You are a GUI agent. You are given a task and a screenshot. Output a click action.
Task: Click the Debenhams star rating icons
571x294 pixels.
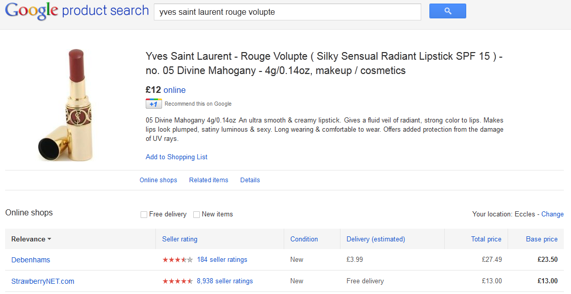(177, 260)
